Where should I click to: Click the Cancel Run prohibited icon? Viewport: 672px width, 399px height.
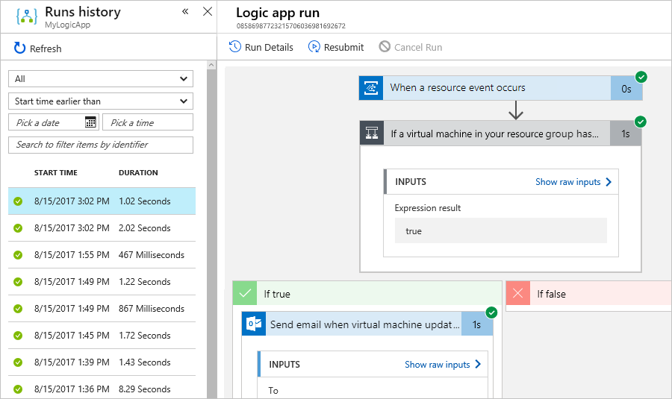[385, 46]
